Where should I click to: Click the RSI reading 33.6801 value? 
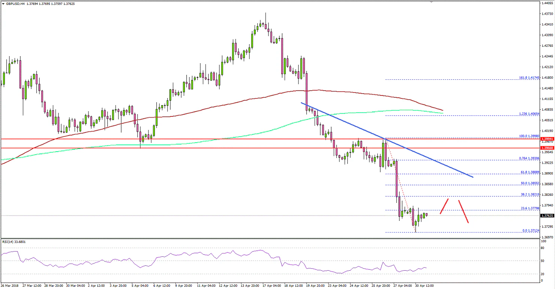[x=19, y=242]
